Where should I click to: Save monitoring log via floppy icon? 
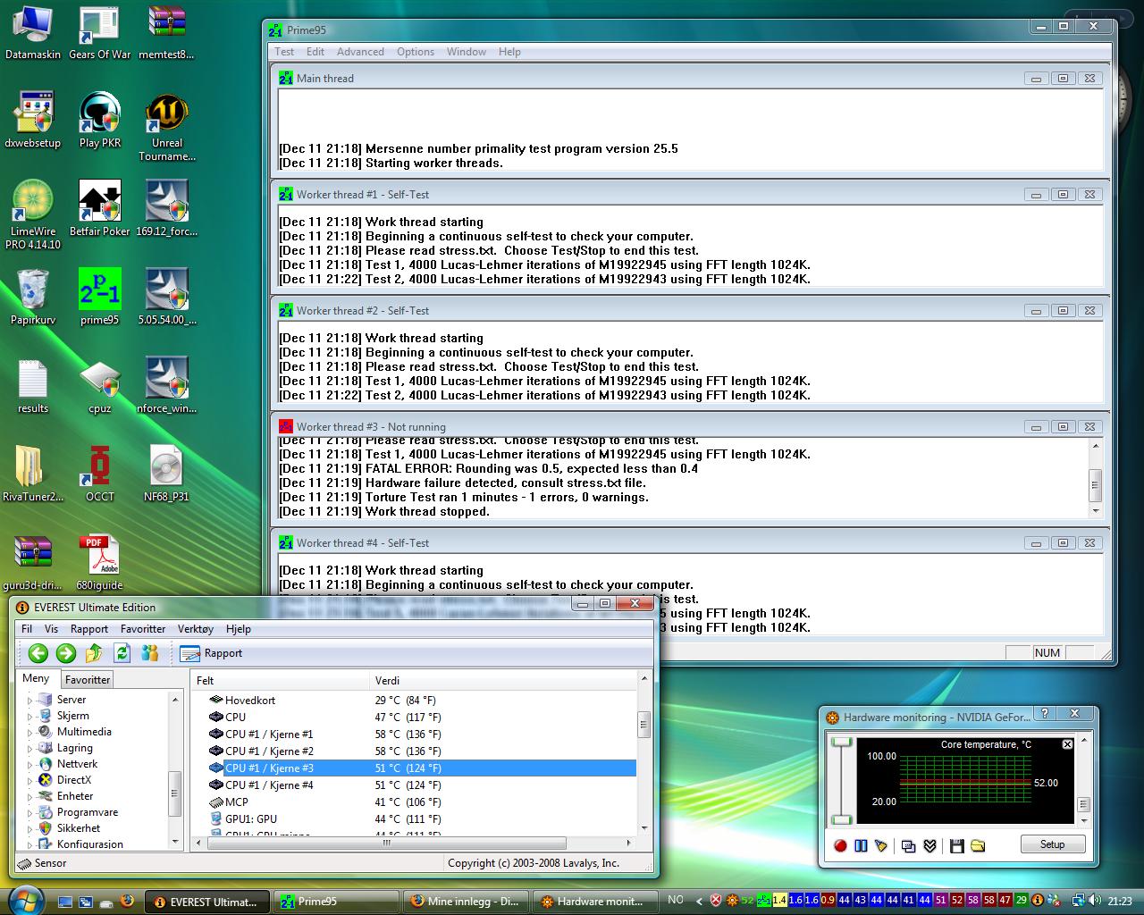click(956, 845)
